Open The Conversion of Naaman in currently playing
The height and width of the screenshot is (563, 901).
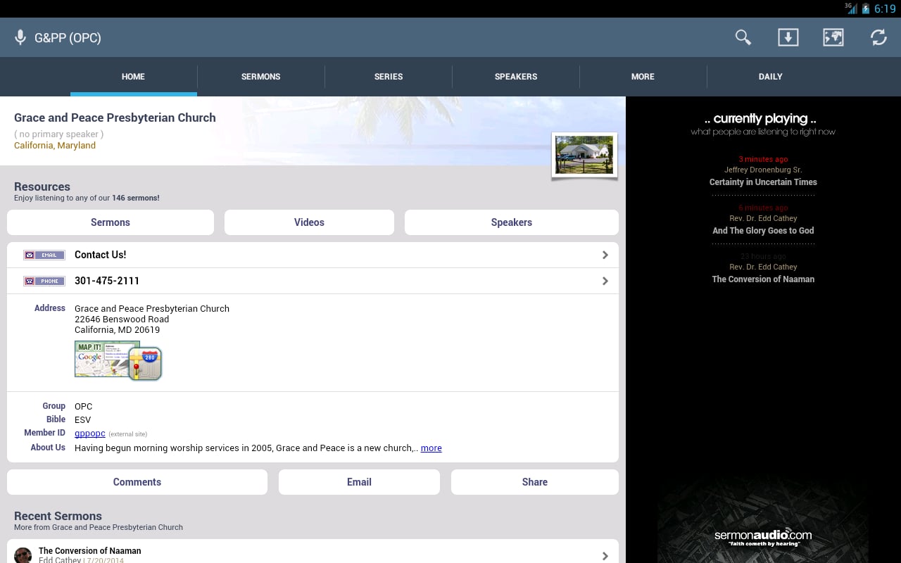(x=763, y=279)
